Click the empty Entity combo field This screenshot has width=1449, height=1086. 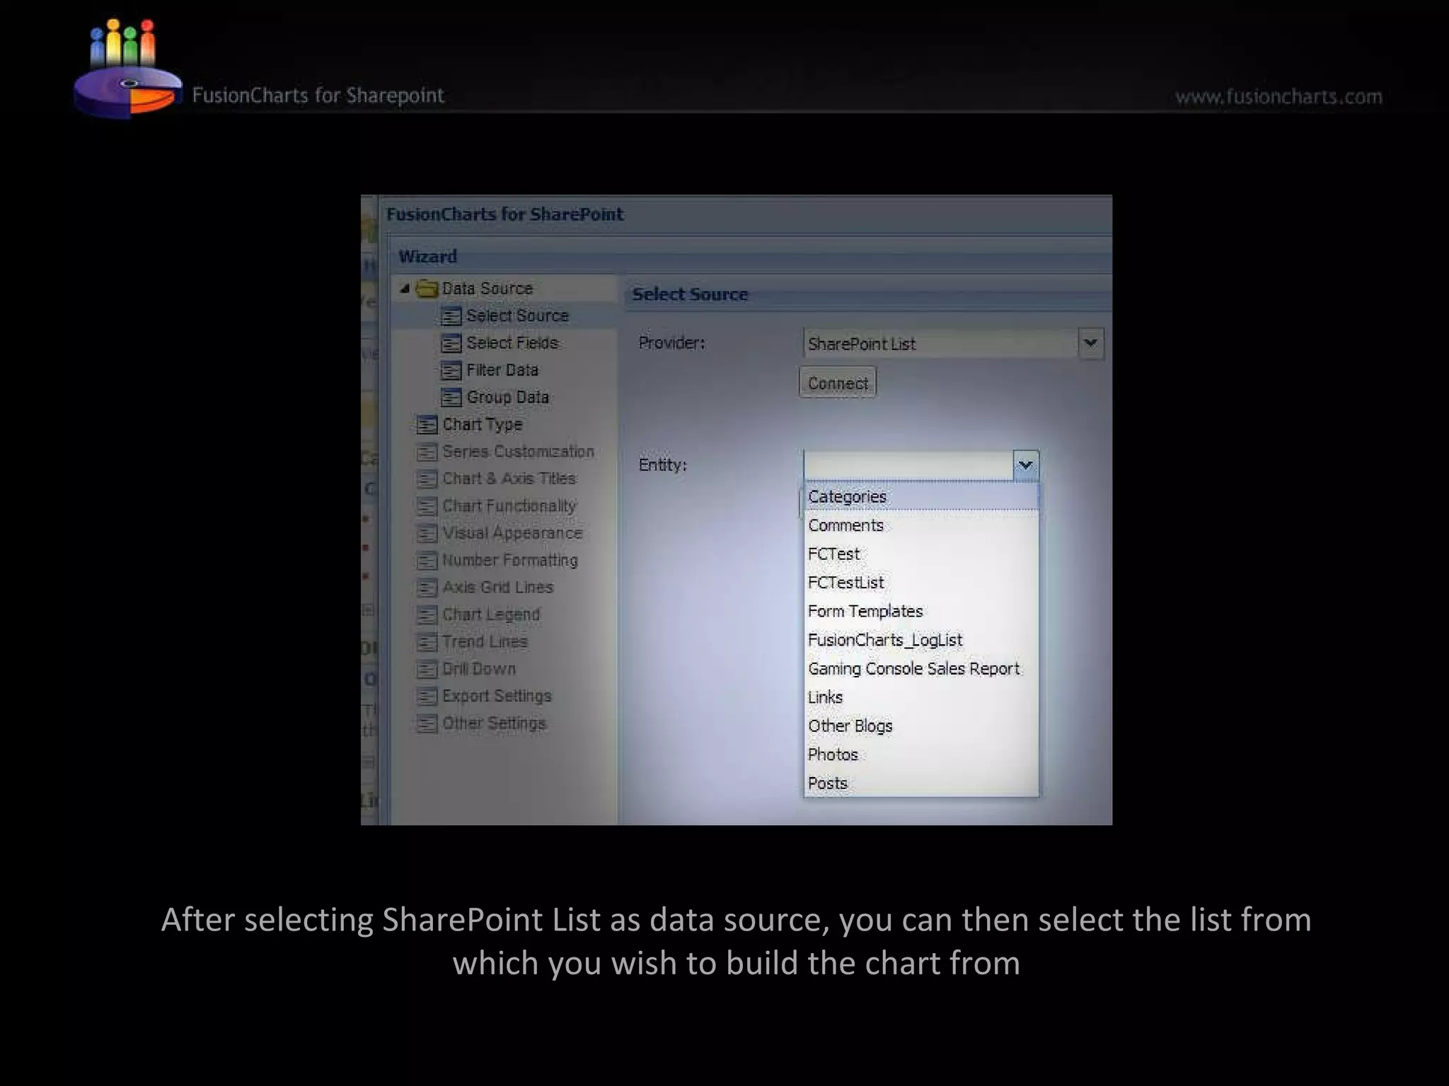908,465
